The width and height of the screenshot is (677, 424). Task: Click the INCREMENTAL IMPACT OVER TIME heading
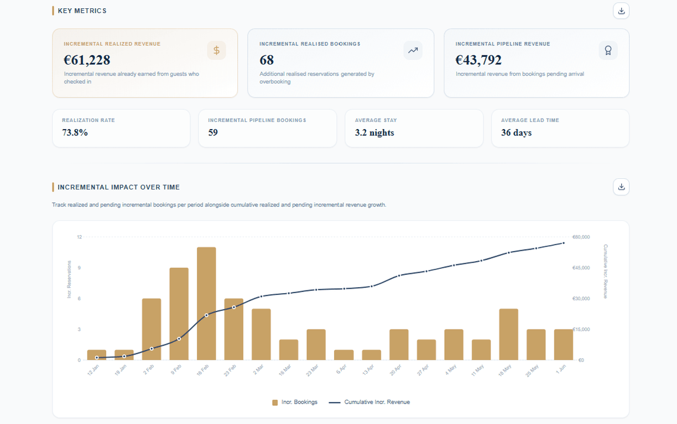118,187
